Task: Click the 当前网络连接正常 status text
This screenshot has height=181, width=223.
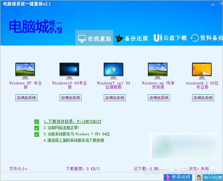Action: coord(61,128)
